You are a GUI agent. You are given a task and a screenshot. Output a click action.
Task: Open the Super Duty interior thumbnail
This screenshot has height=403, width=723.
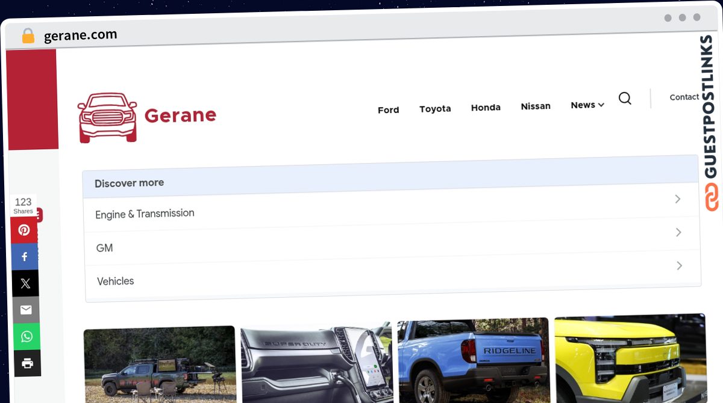coord(316,363)
